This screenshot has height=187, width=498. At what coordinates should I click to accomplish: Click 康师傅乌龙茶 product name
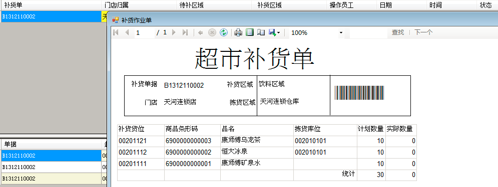point(241,140)
